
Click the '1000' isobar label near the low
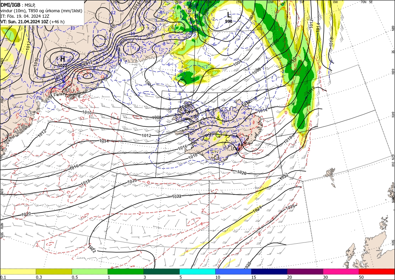point(251,16)
